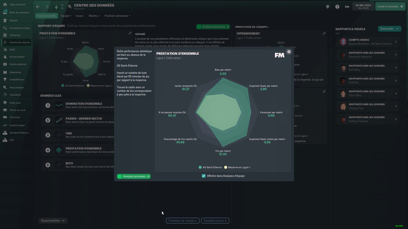Open the Finances sidebar icon

tap(5, 117)
